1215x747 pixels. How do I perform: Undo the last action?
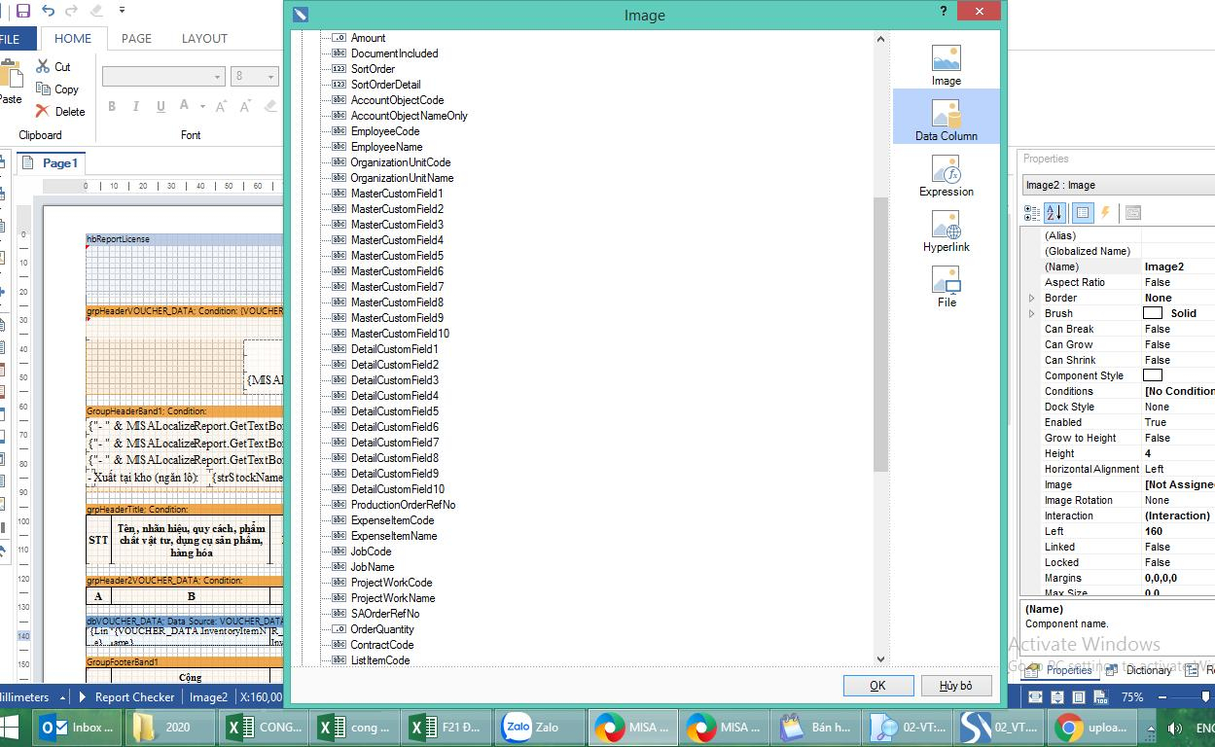[x=49, y=11]
